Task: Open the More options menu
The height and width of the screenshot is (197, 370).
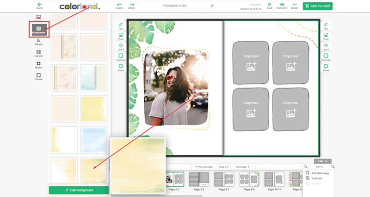Action: click(294, 6)
